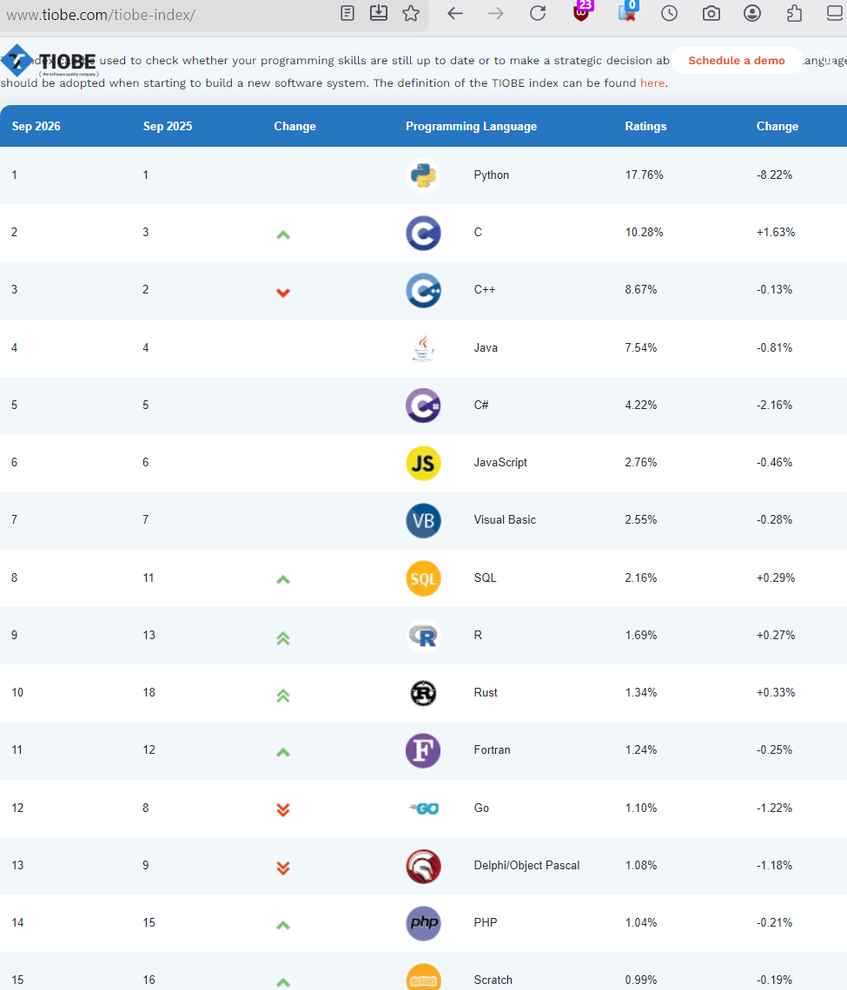Click the 7.54% rating for Java

click(641, 348)
